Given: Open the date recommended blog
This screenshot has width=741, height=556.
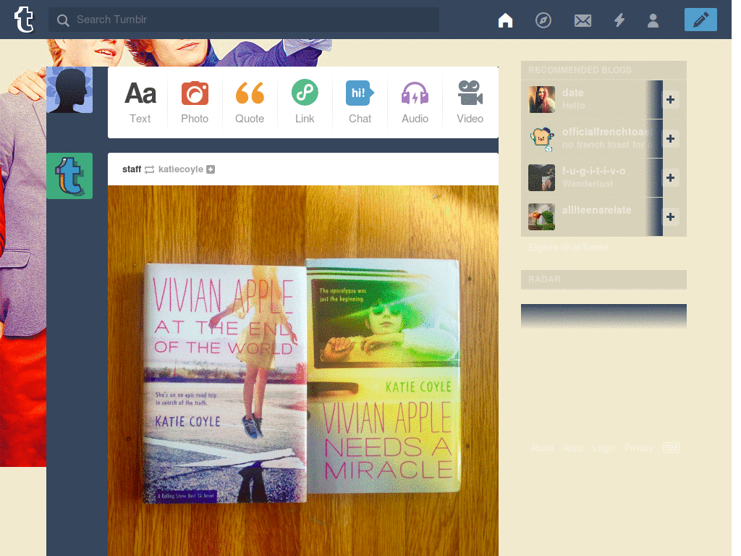Looking at the screenshot, I should click(x=573, y=93).
